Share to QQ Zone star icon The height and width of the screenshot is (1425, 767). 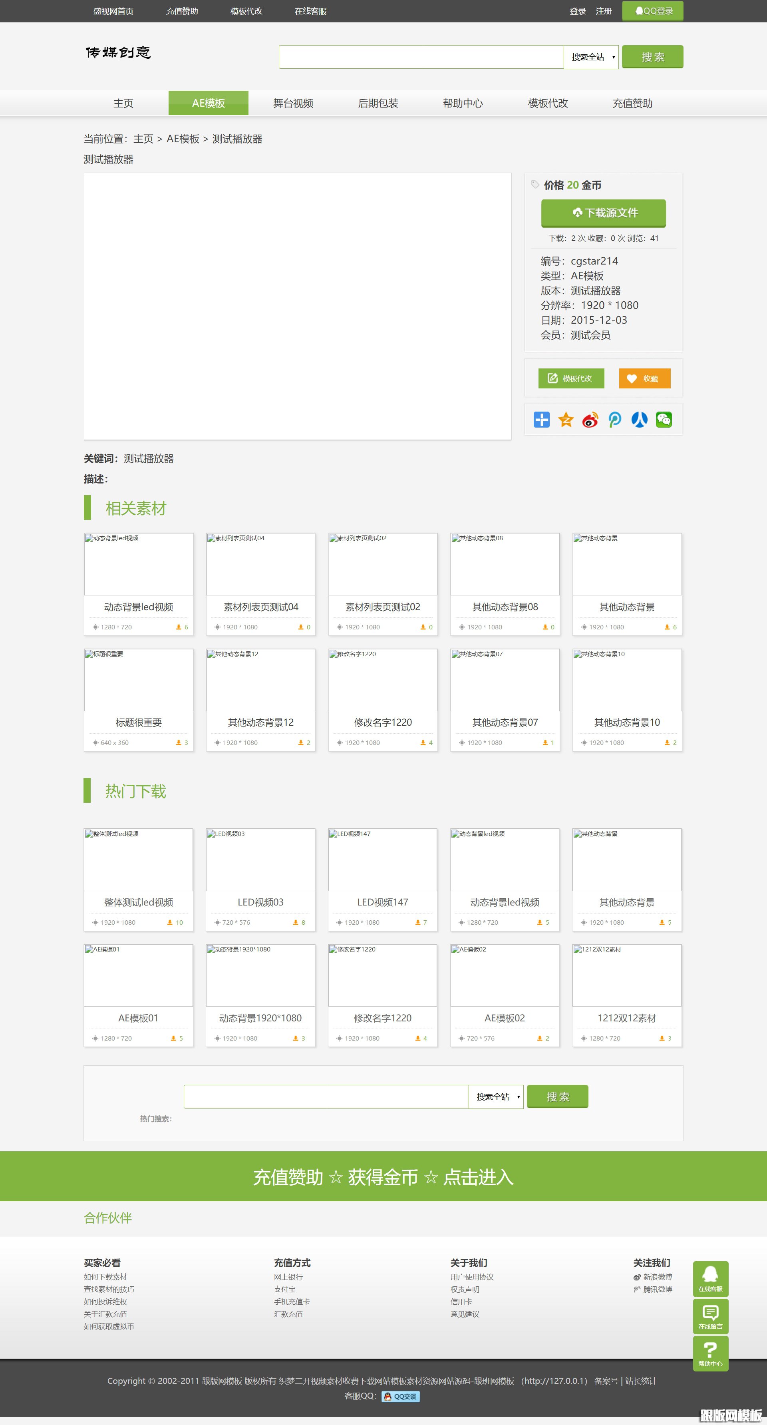(x=566, y=420)
